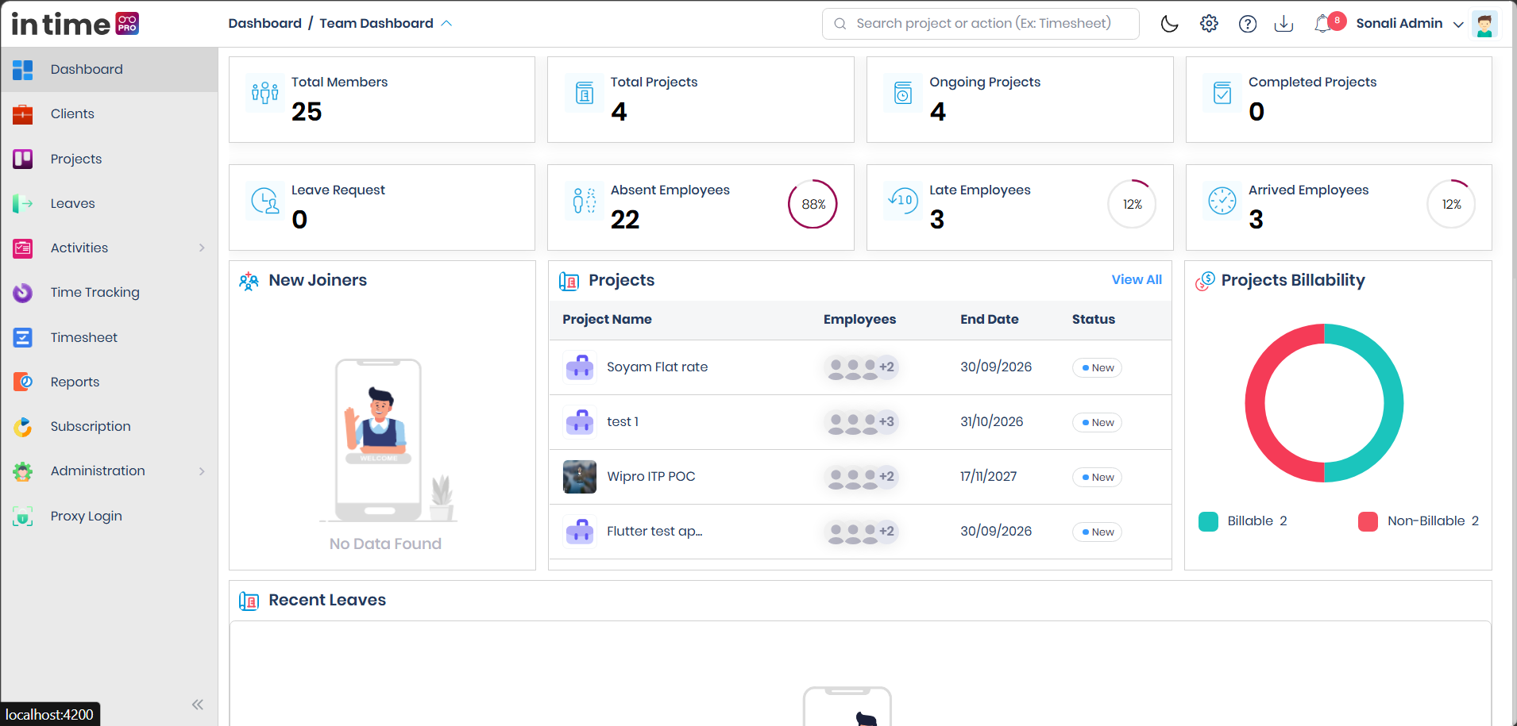1517x726 pixels.
Task: Open Dashboard in sidebar
Action: point(110,70)
